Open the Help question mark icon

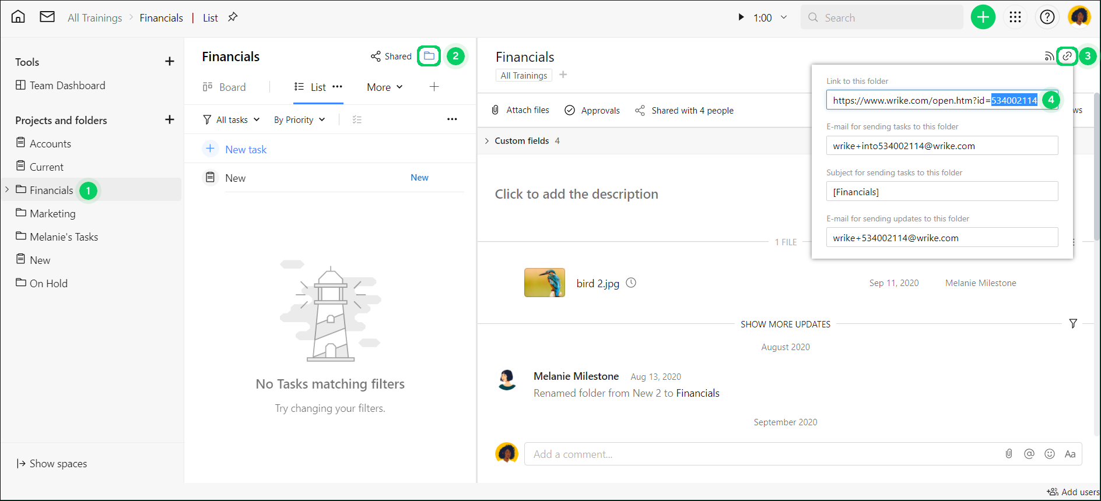pos(1047,17)
